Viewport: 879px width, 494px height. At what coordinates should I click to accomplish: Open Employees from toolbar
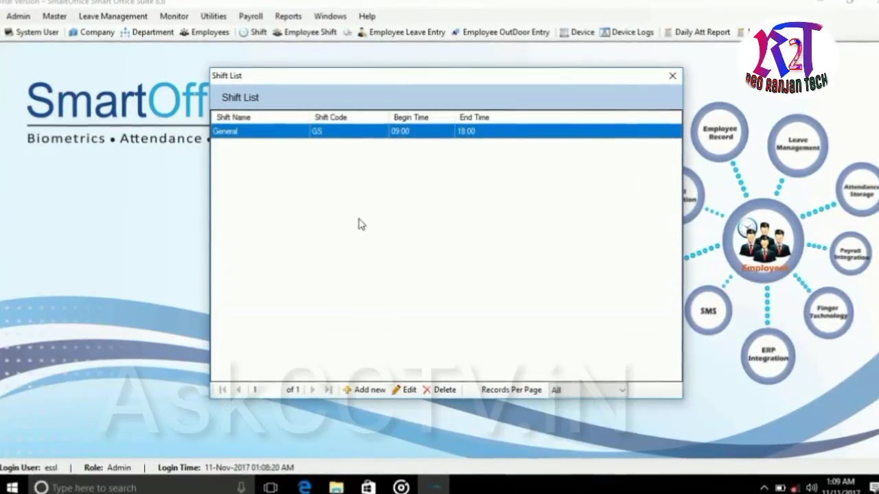205,32
